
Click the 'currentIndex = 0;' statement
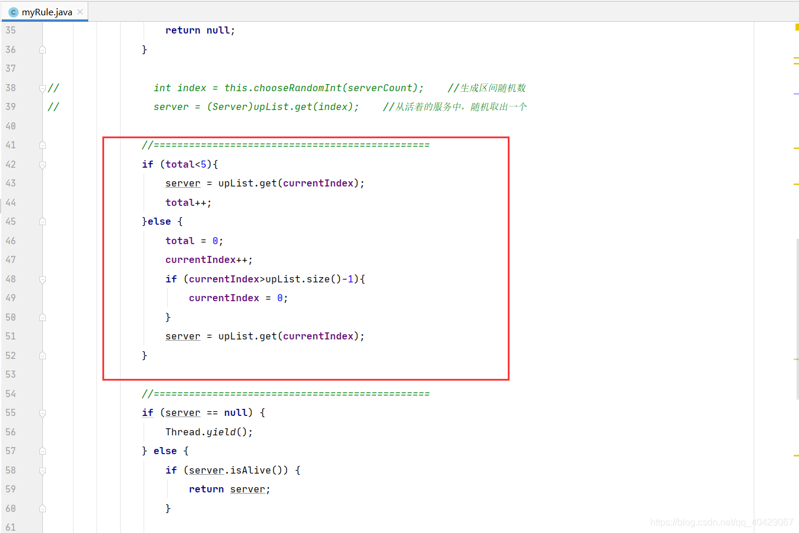(238, 298)
